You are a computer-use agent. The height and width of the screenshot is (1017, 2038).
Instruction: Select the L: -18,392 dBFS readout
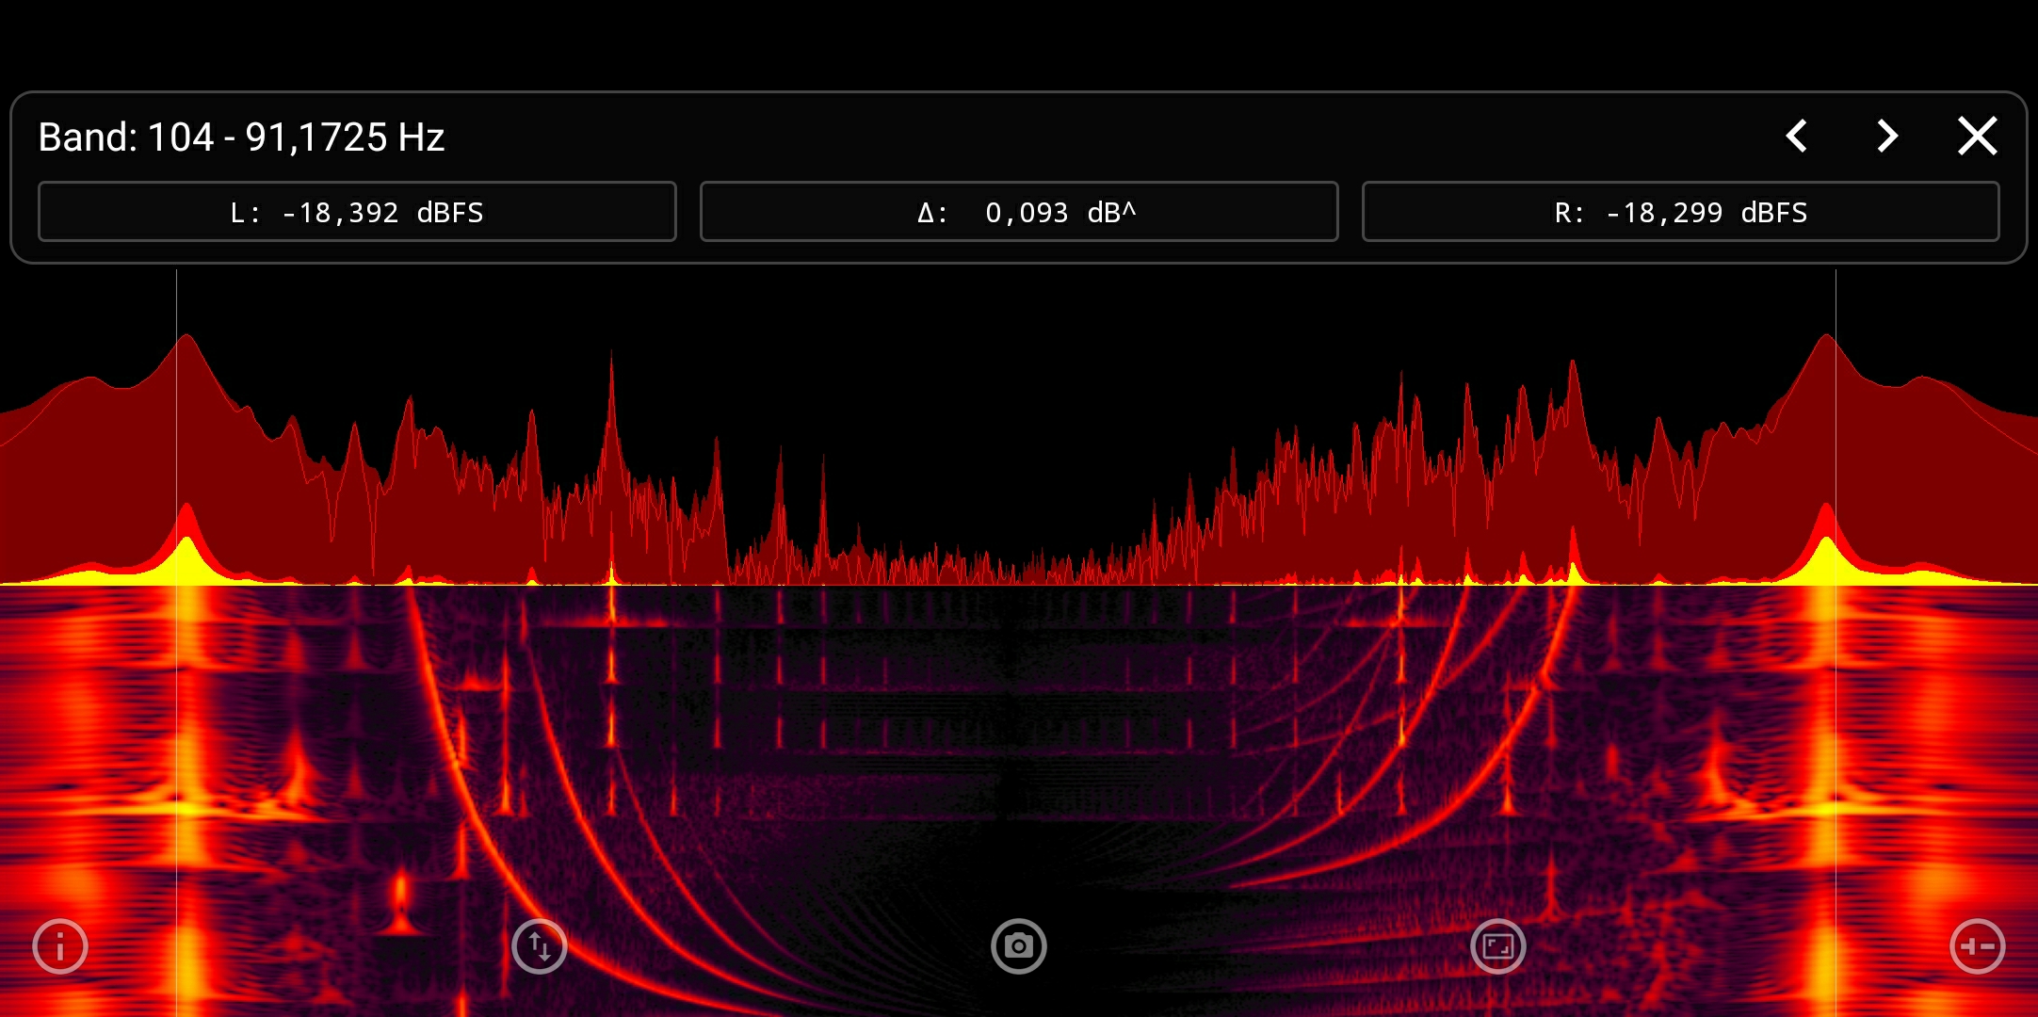pos(357,212)
